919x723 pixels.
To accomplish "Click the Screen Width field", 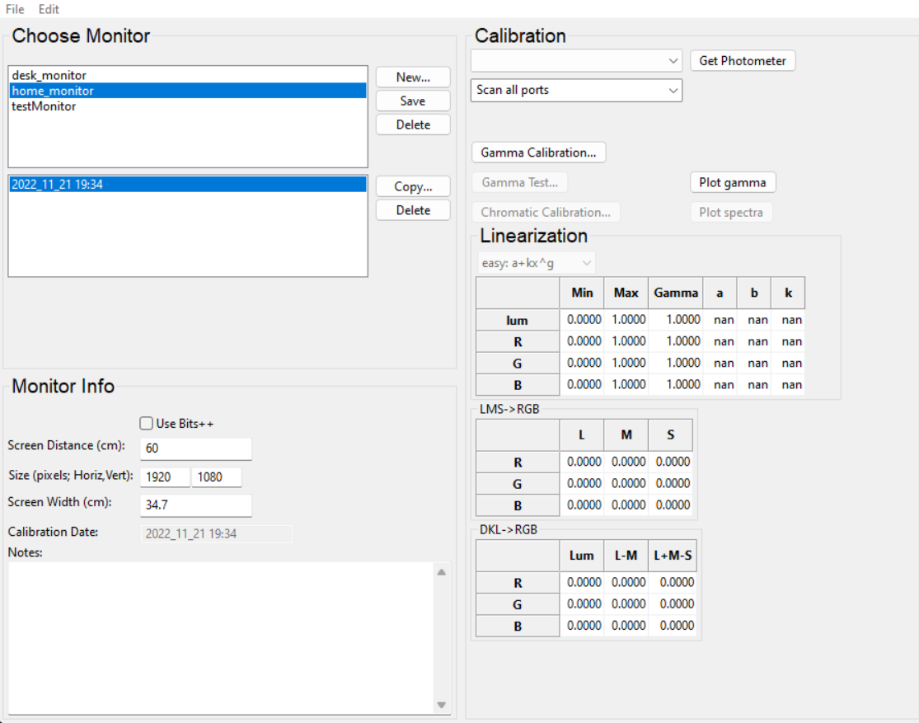I will click(195, 505).
